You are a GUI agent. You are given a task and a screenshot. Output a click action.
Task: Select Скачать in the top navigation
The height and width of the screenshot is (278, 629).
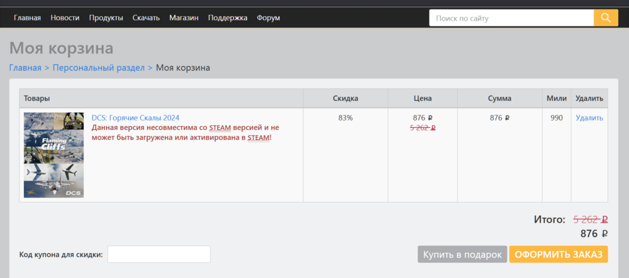click(146, 18)
